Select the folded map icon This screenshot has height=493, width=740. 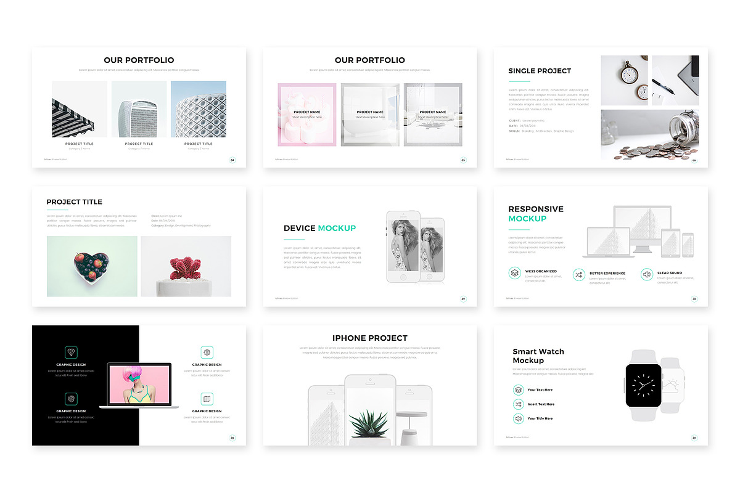point(207,399)
